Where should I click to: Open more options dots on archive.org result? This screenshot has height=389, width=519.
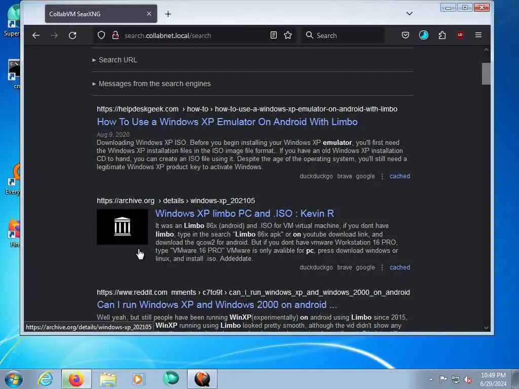pyautogui.click(x=382, y=267)
